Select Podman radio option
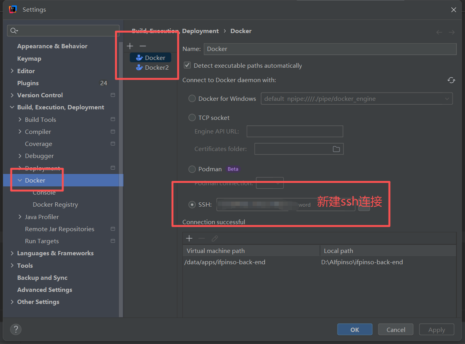Image resolution: width=465 pixels, height=344 pixels. (x=192, y=169)
